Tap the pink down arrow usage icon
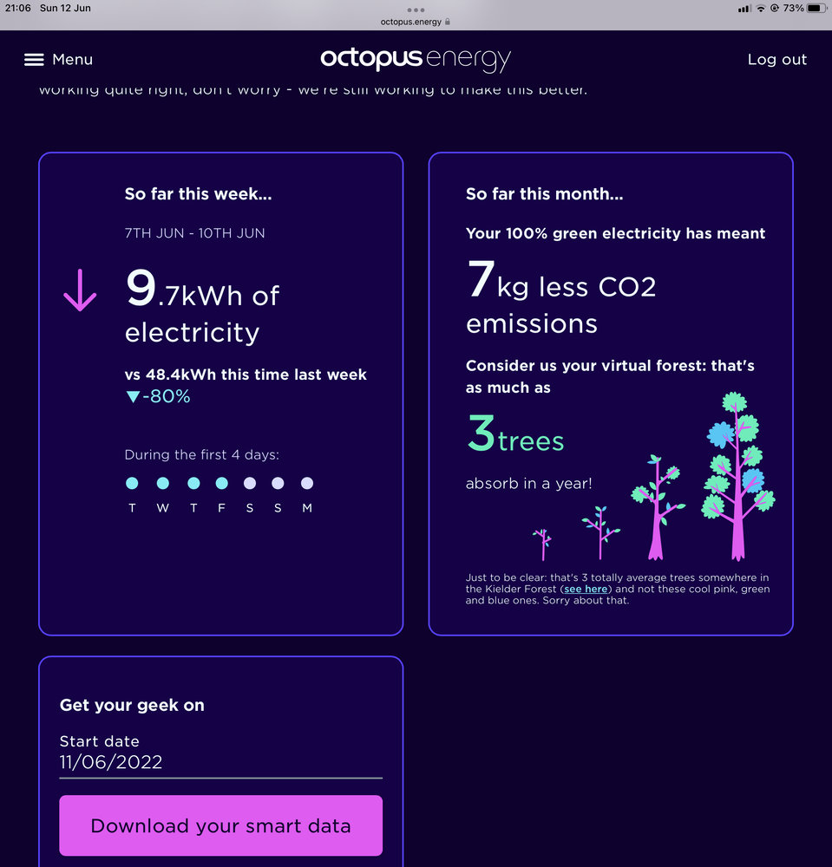 click(x=80, y=290)
